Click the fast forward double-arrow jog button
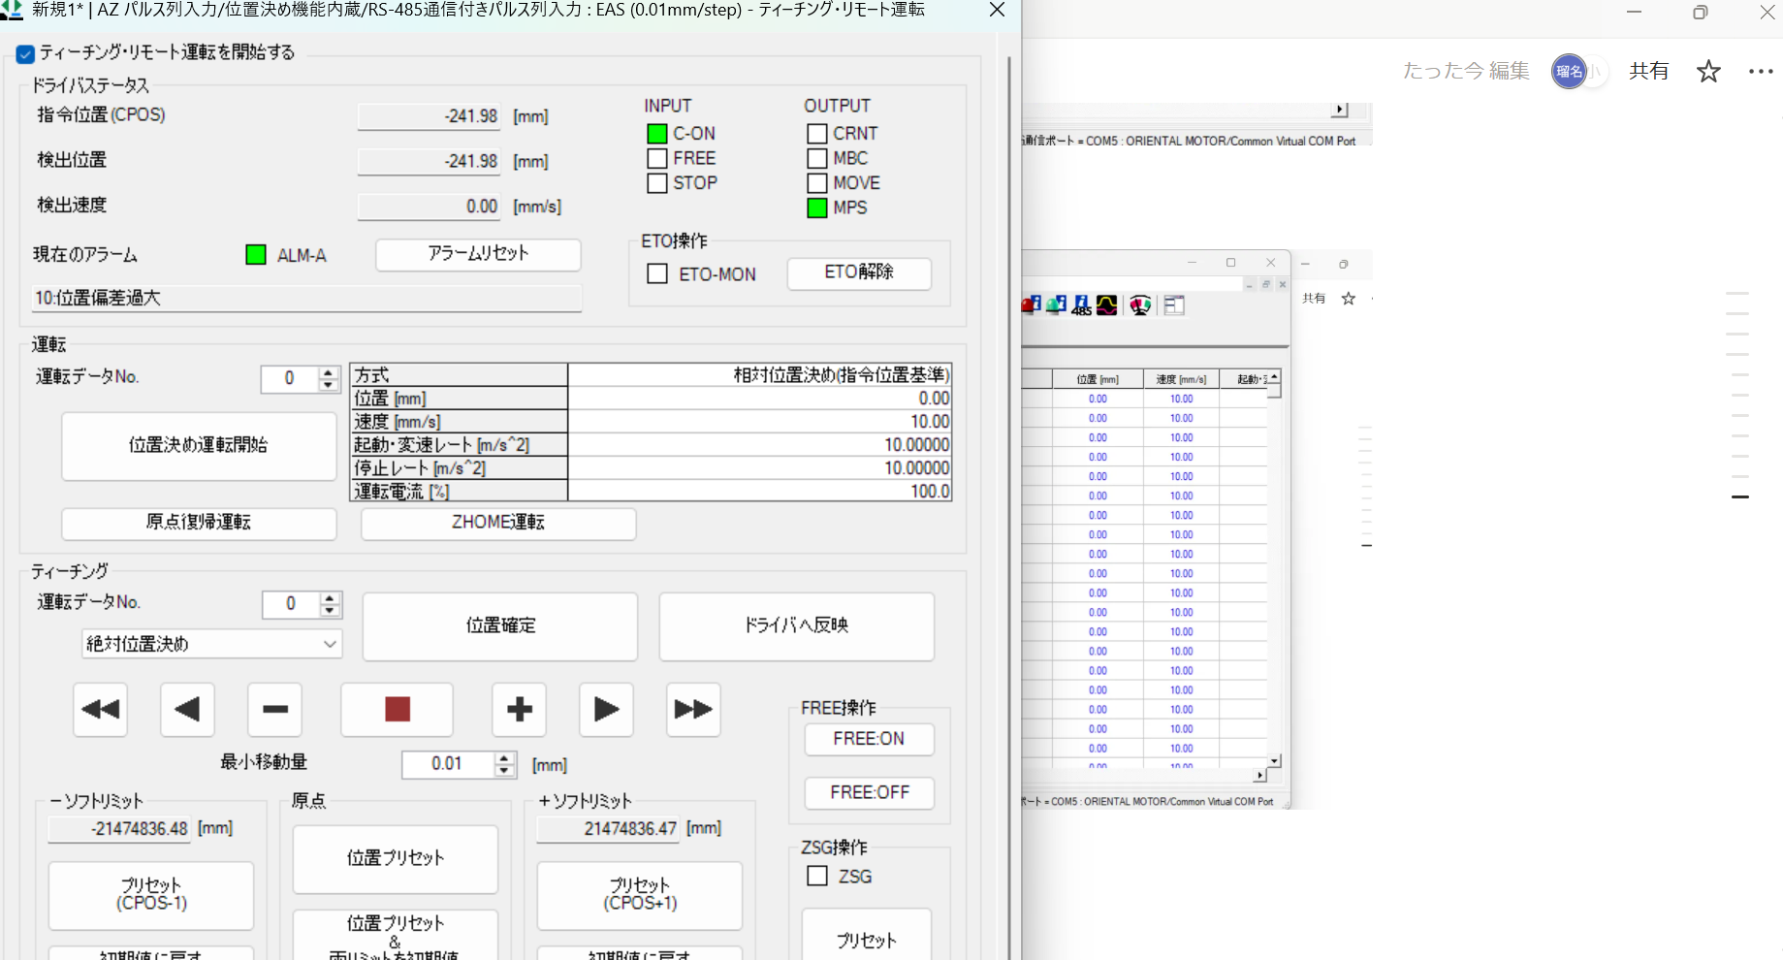 693,710
